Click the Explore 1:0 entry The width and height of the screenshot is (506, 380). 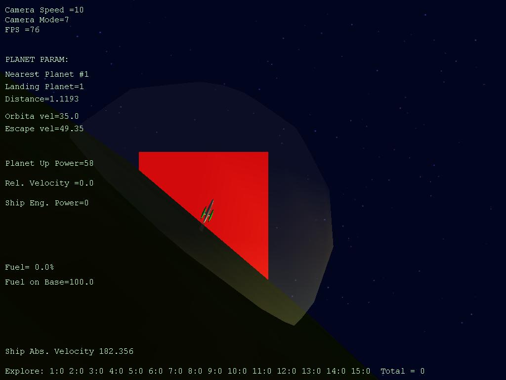(x=57, y=371)
